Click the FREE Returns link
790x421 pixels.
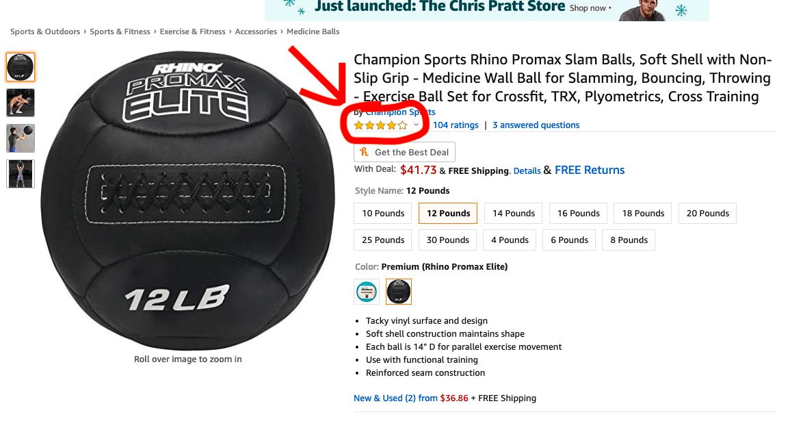pos(590,170)
